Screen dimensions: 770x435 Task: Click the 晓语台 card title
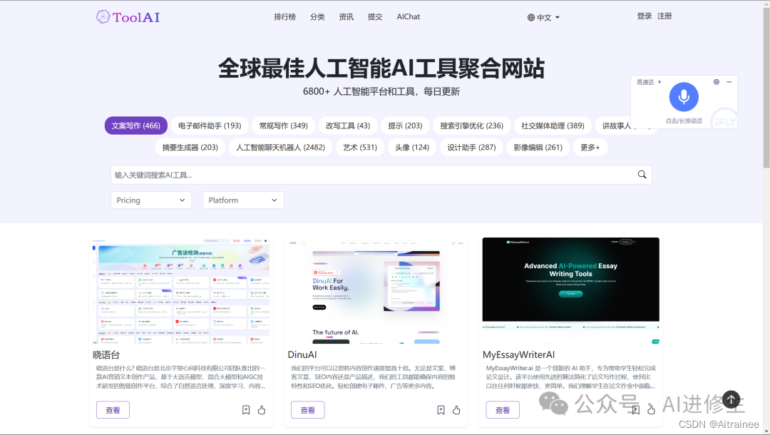coord(106,354)
